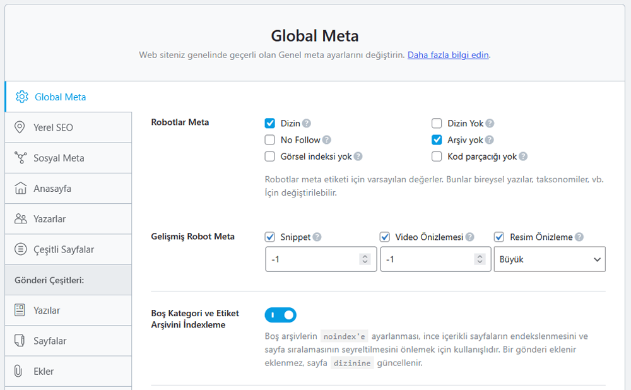This screenshot has width=631, height=390.
Task: Click the Snippet value stepper arrows
Action: tap(365, 259)
